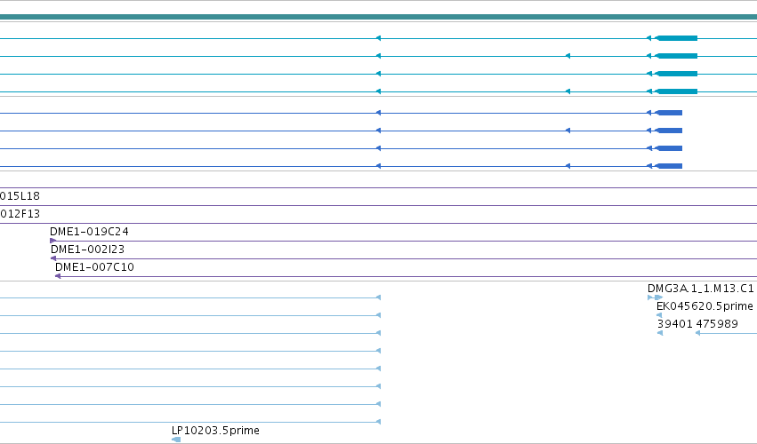Select the 012F13 clone label

(x=20, y=213)
